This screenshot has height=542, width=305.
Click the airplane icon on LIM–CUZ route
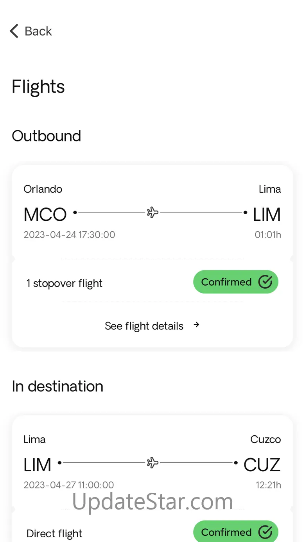pyautogui.click(x=152, y=463)
